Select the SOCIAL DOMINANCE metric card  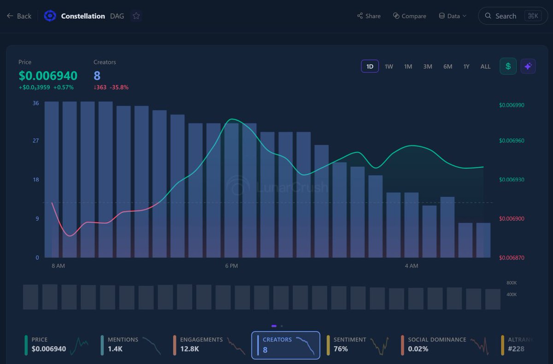coord(445,345)
